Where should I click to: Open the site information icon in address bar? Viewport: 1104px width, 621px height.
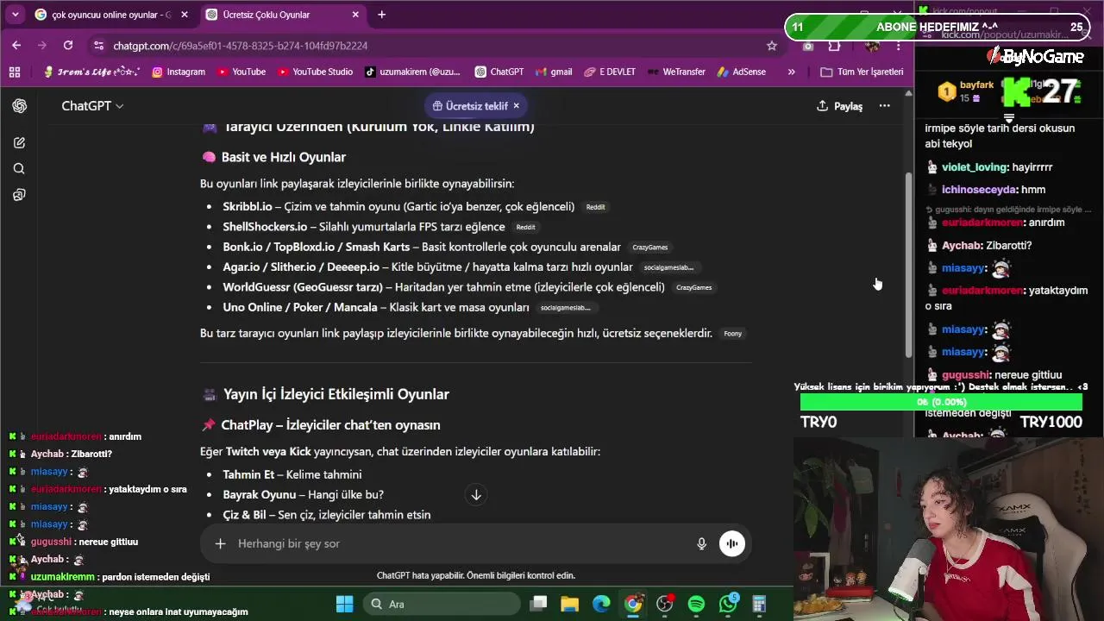pos(99,46)
